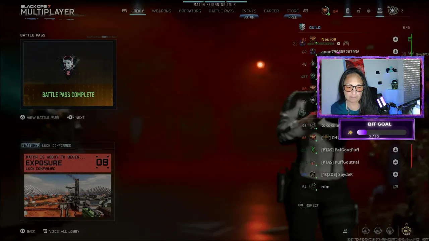Go to the BATTLE PASS tab

[221, 11]
